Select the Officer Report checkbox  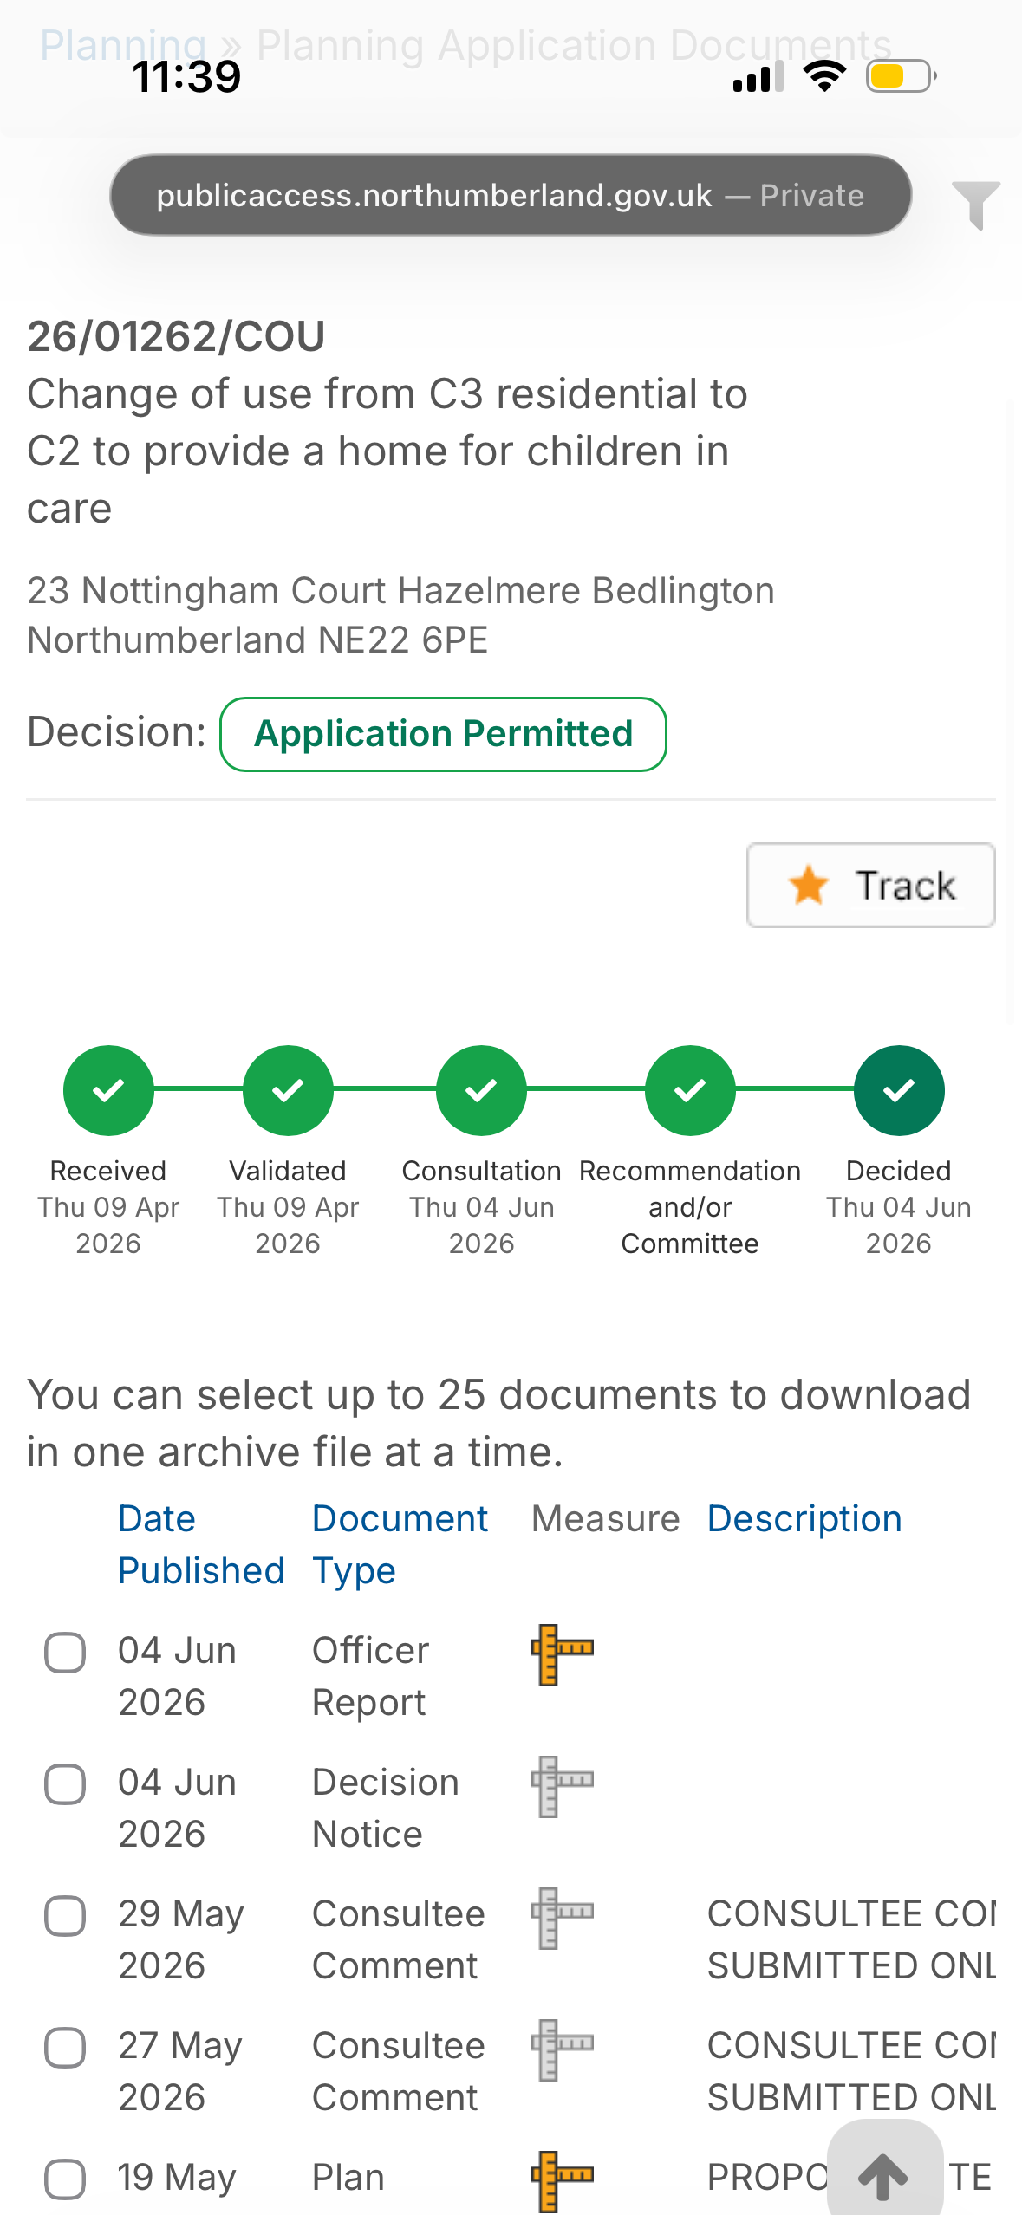[65, 1653]
